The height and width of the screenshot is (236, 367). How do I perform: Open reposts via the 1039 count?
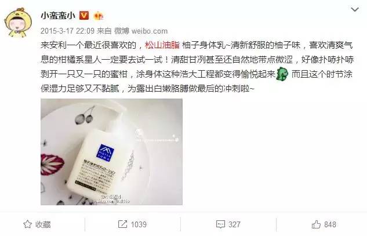(139, 224)
